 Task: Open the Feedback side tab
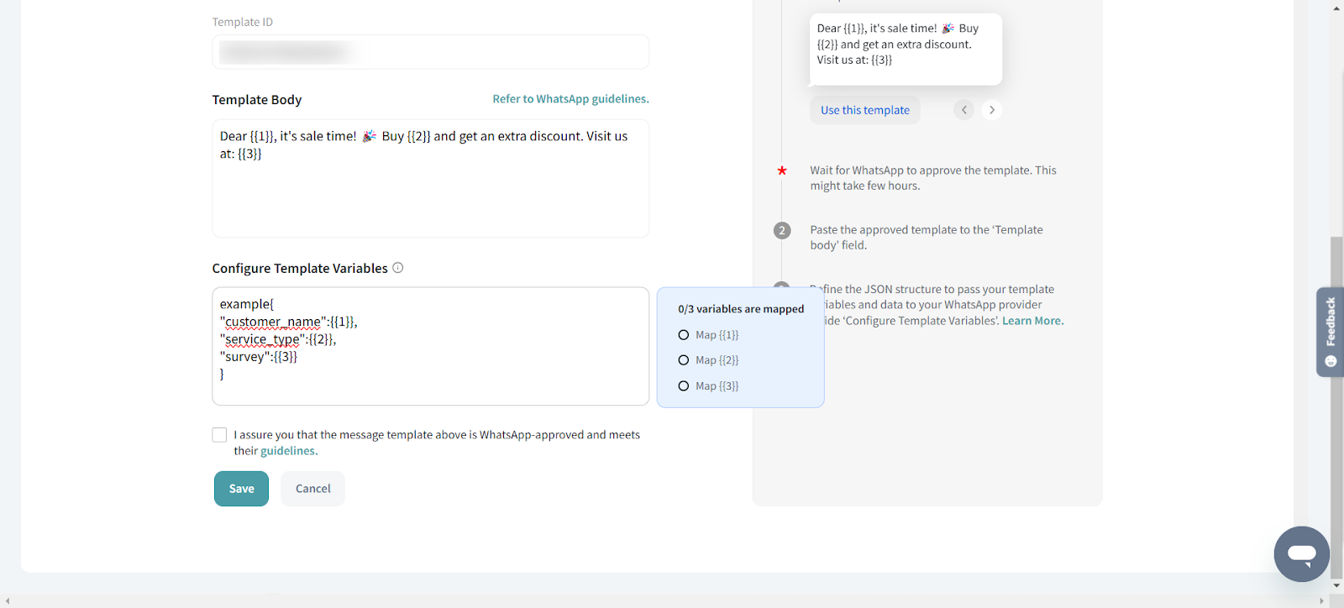tap(1330, 331)
